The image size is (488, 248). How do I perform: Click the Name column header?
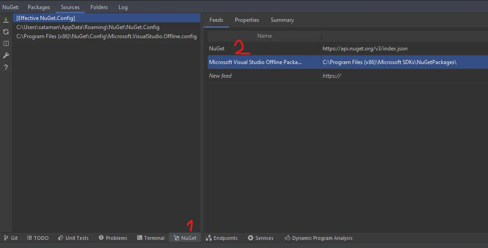point(264,36)
